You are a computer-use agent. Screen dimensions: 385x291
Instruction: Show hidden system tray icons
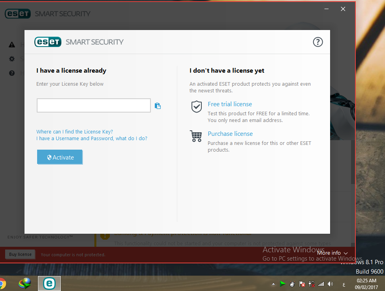[273, 284]
